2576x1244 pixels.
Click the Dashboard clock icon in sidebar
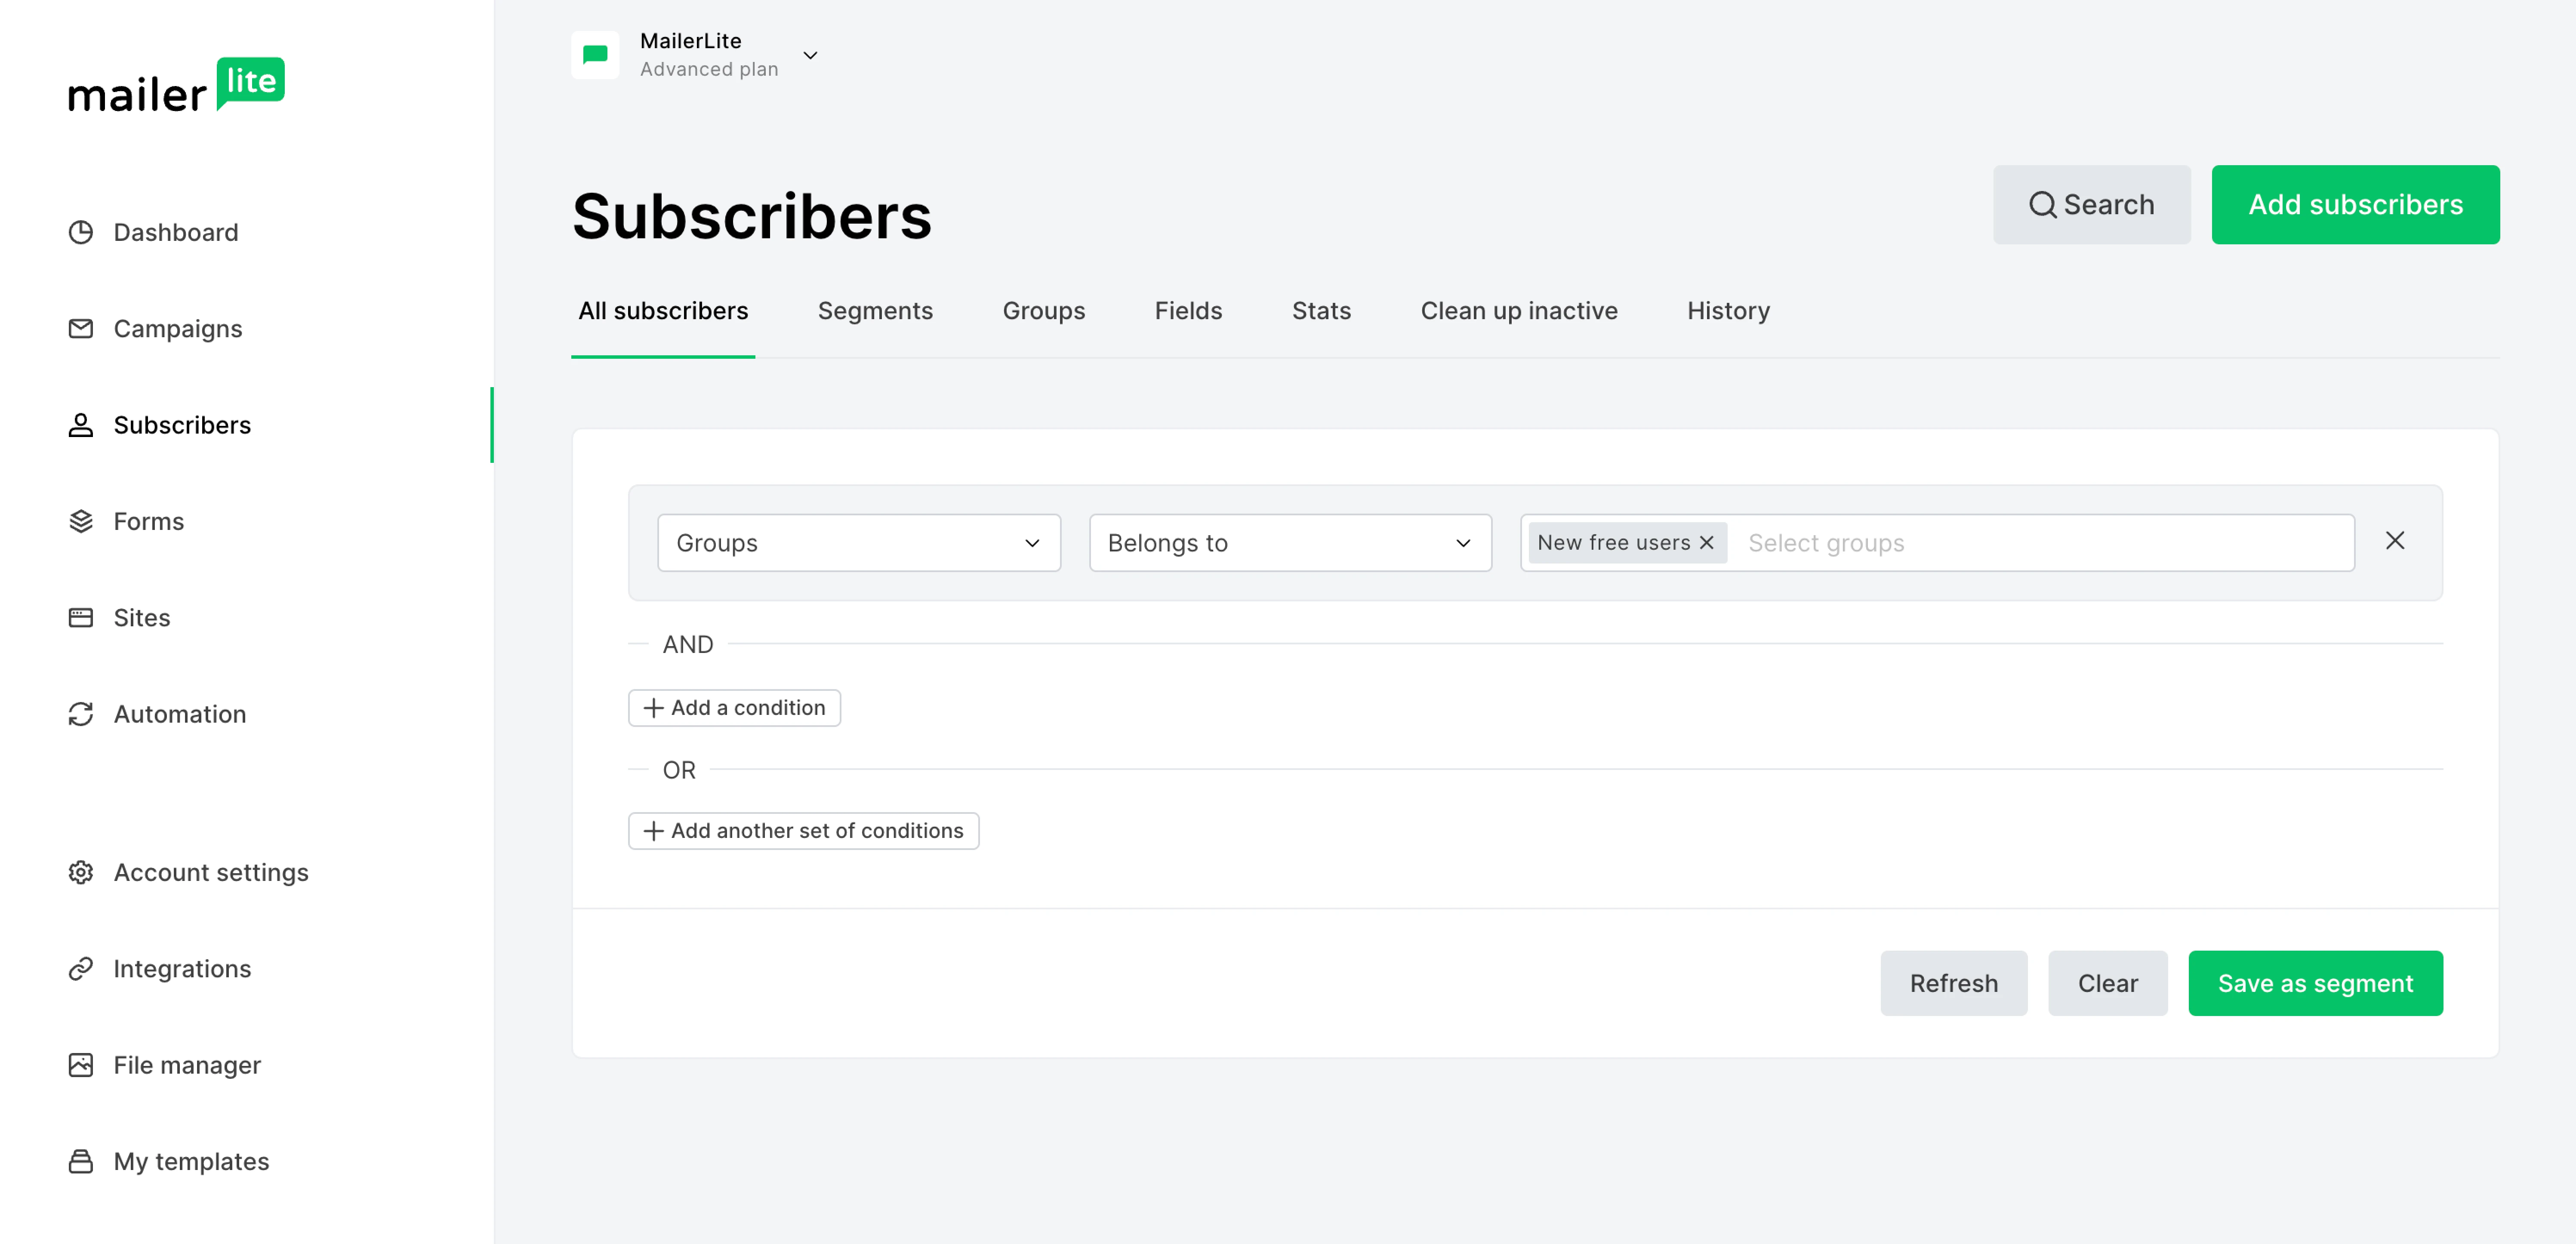[81, 232]
